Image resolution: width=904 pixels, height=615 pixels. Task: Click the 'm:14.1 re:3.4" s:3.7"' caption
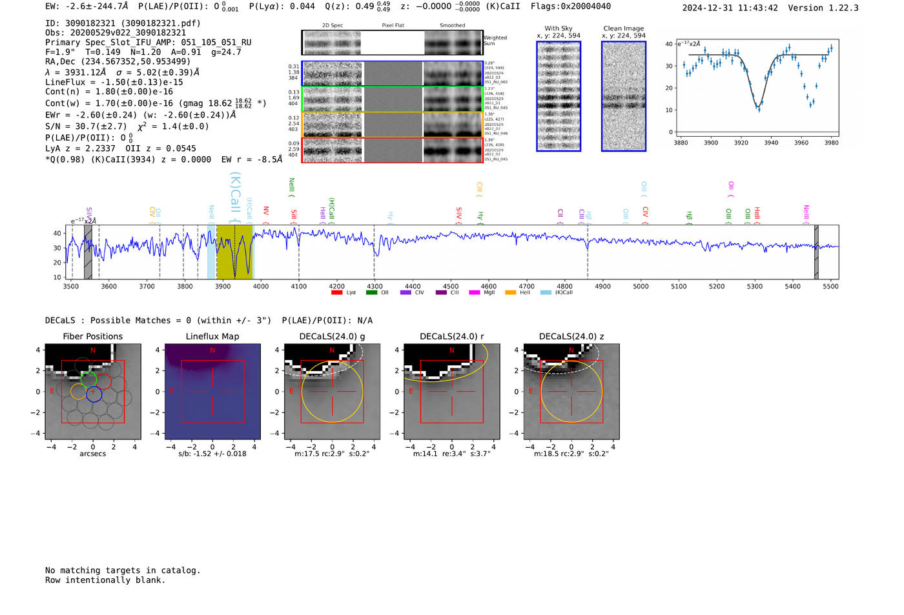click(x=452, y=454)
